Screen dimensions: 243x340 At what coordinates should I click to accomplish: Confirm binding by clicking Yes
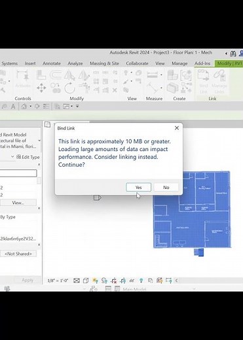click(138, 187)
